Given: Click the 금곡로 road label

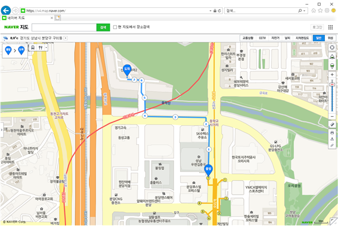Looking at the screenshot, I should point(263,93).
